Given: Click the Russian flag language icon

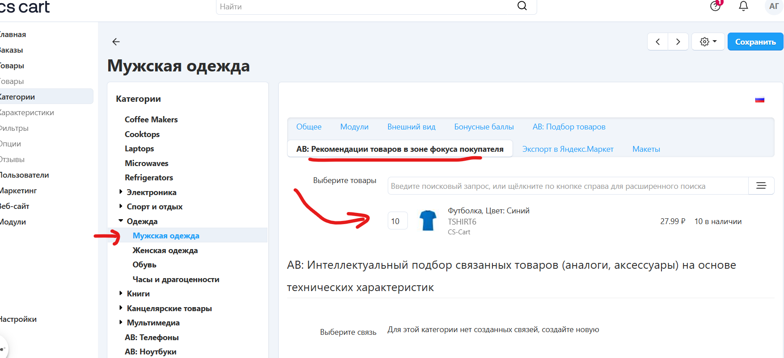Looking at the screenshot, I should click(759, 100).
